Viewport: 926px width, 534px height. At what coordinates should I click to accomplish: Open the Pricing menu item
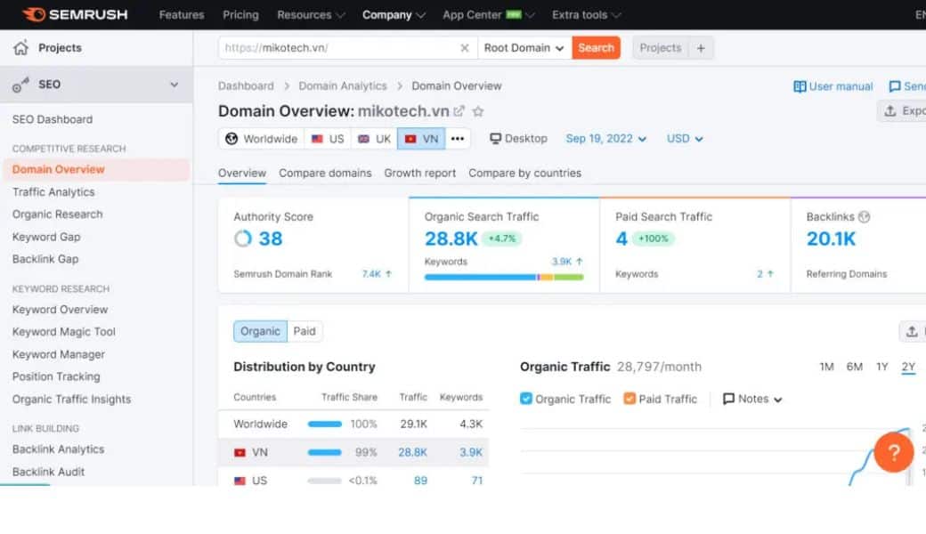coord(240,15)
